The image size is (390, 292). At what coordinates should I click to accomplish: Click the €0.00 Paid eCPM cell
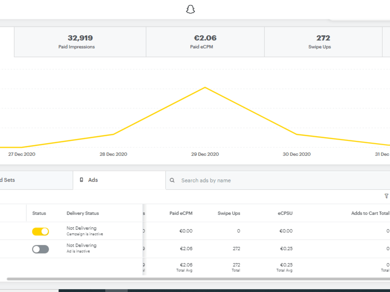coord(186,231)
